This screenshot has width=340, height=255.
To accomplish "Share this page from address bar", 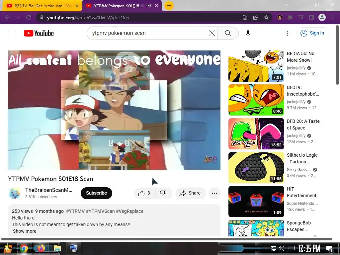I will pos(256,17).
